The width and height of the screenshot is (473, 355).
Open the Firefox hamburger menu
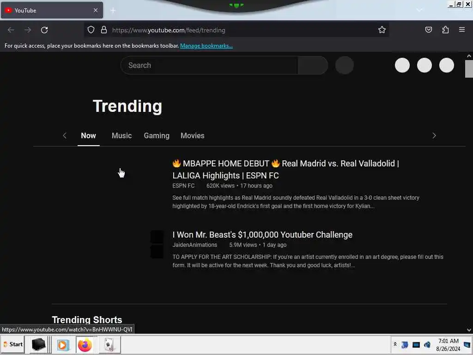(462, 30)
